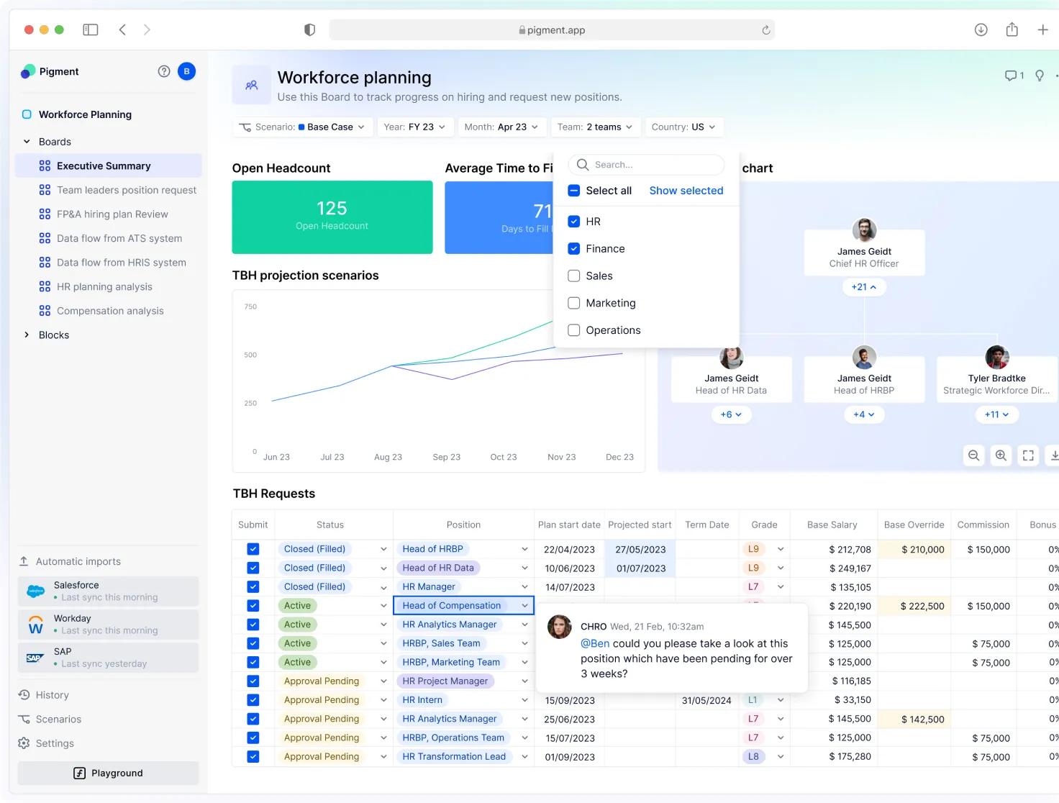Uncheck the Finance team checkbox
The width and height of the screenshot is (1059, 803).
(x=574, y=249)
